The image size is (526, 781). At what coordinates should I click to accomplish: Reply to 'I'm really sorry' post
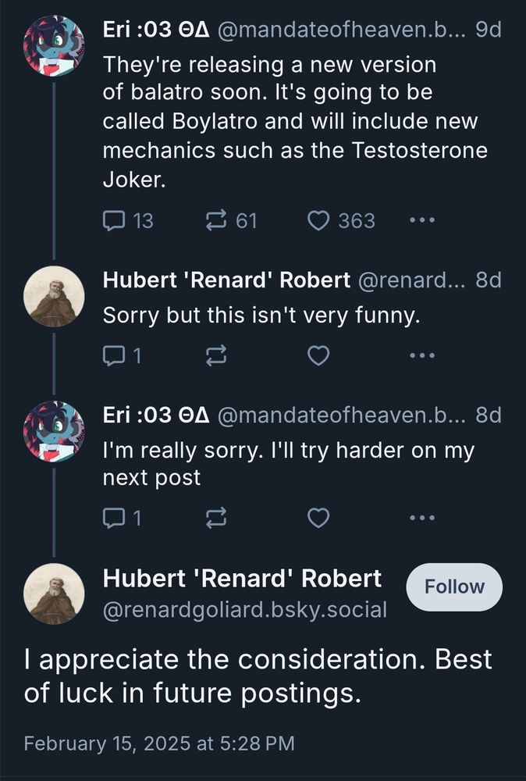[x=114, y=518]
